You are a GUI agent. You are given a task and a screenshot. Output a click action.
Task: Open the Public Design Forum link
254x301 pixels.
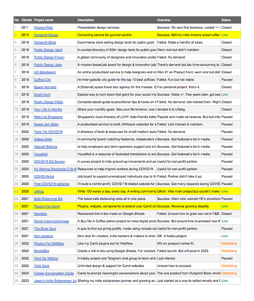(x=49, y=57)
